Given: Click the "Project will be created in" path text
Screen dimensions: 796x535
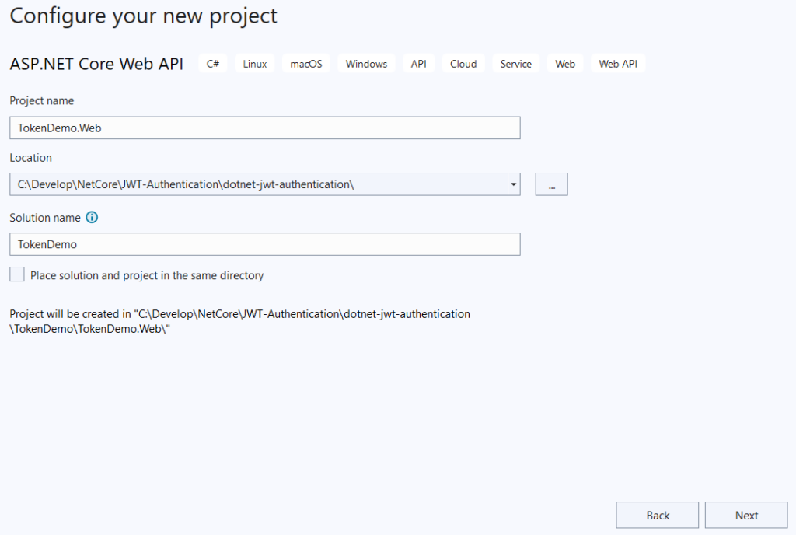Looking at the screenshot, I should pyautogui.click(x=240, y=321).
